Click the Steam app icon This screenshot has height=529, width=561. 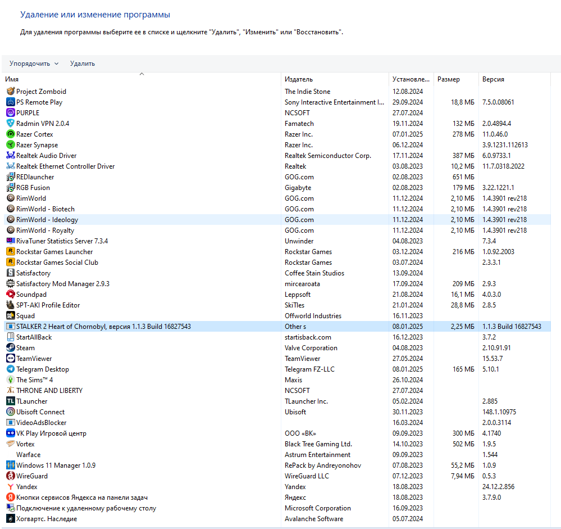point(11,348)
